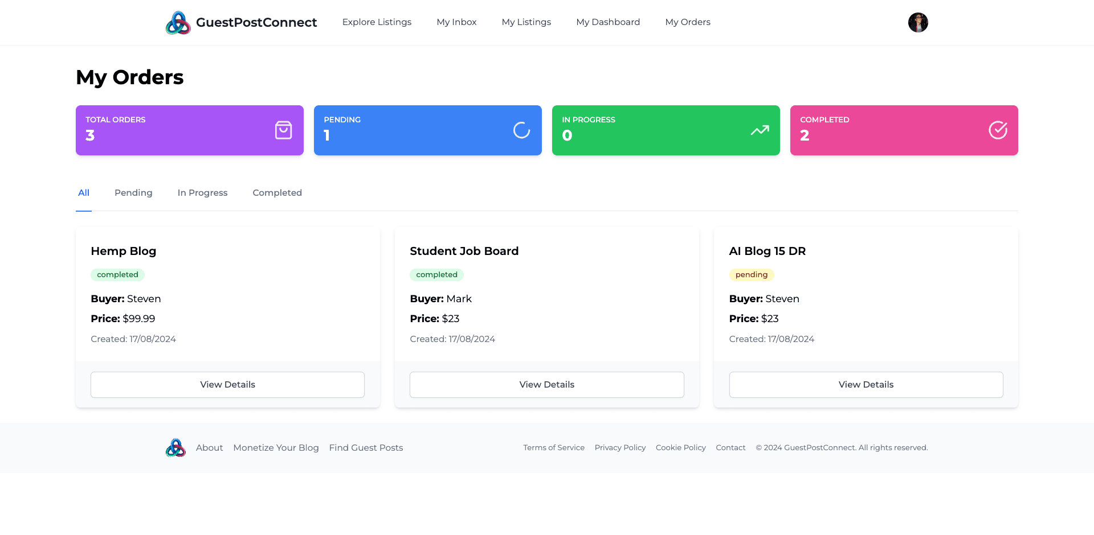
Task: Click the GuestPostConnect logo icon in header
Action: pos(178,23)
